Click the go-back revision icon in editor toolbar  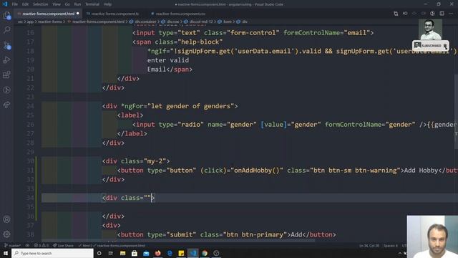(x=405, y=14)
